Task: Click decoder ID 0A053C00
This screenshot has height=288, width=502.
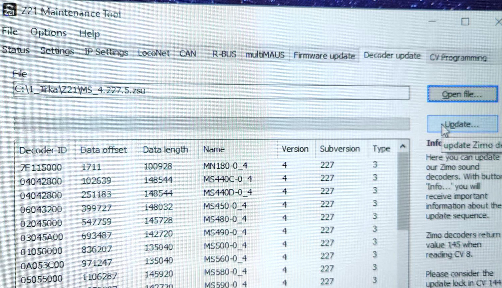Action: click(42, 265)
